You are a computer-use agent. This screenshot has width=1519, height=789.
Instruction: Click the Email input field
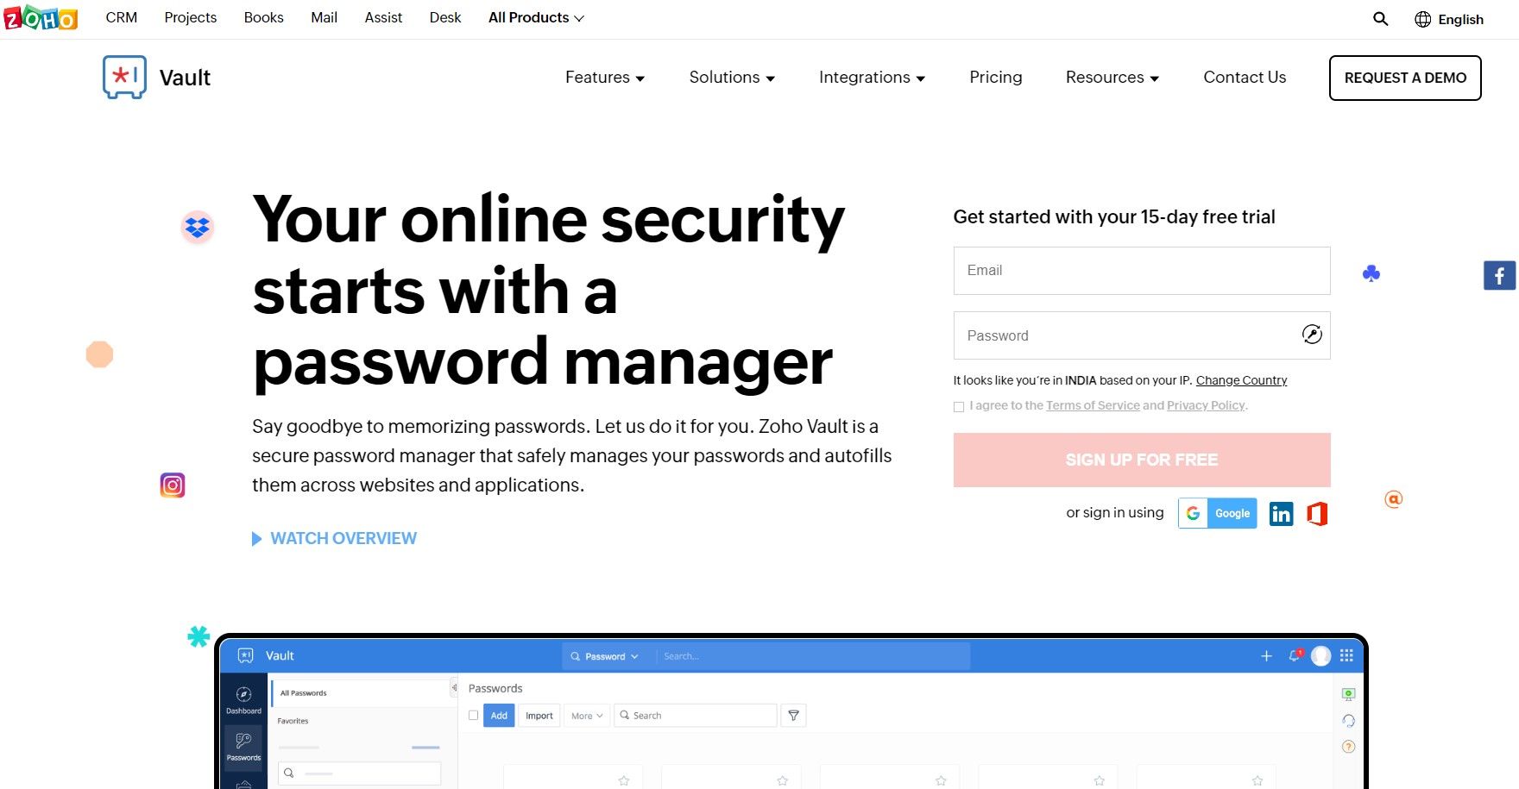pos(1142,271)
